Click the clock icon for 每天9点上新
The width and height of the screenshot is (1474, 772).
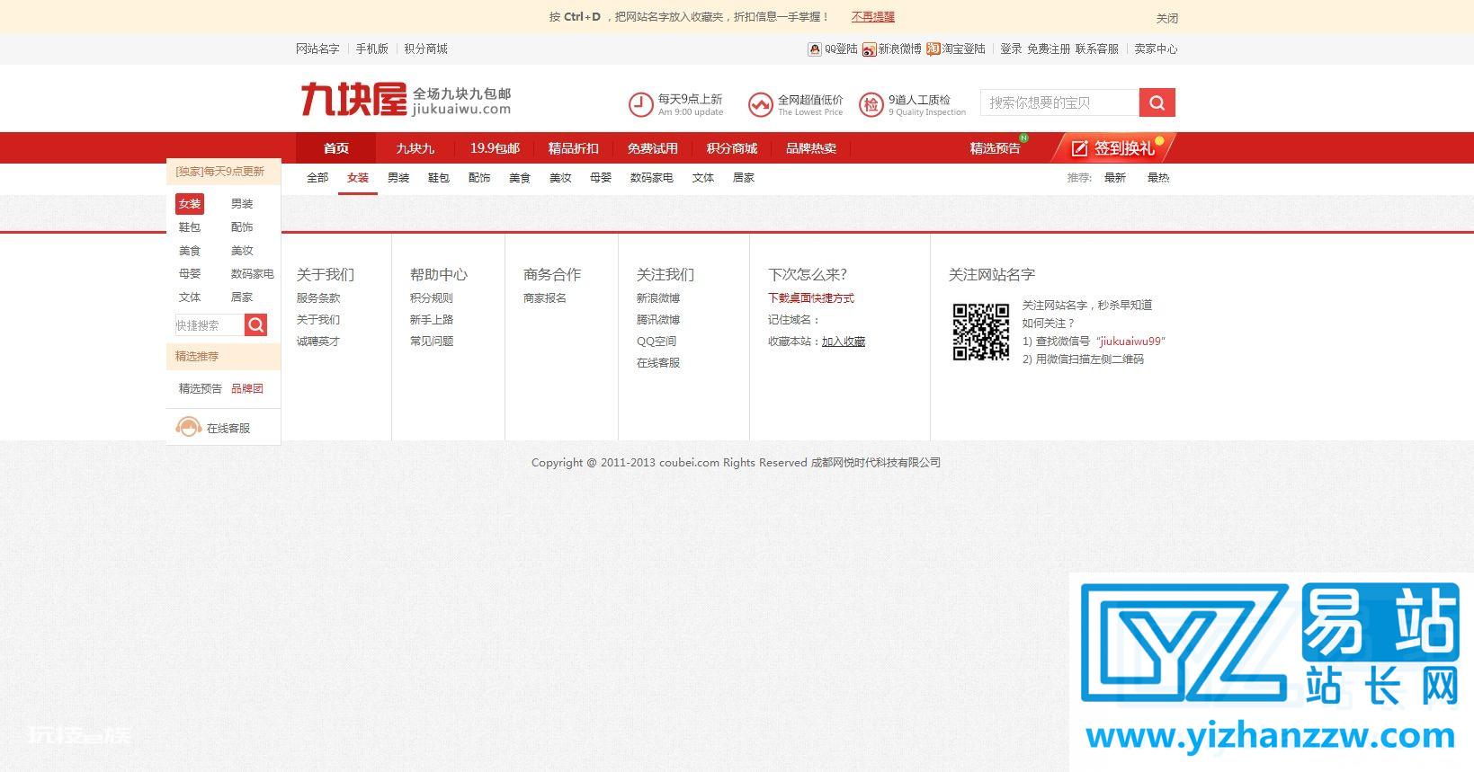coord(640,105)
